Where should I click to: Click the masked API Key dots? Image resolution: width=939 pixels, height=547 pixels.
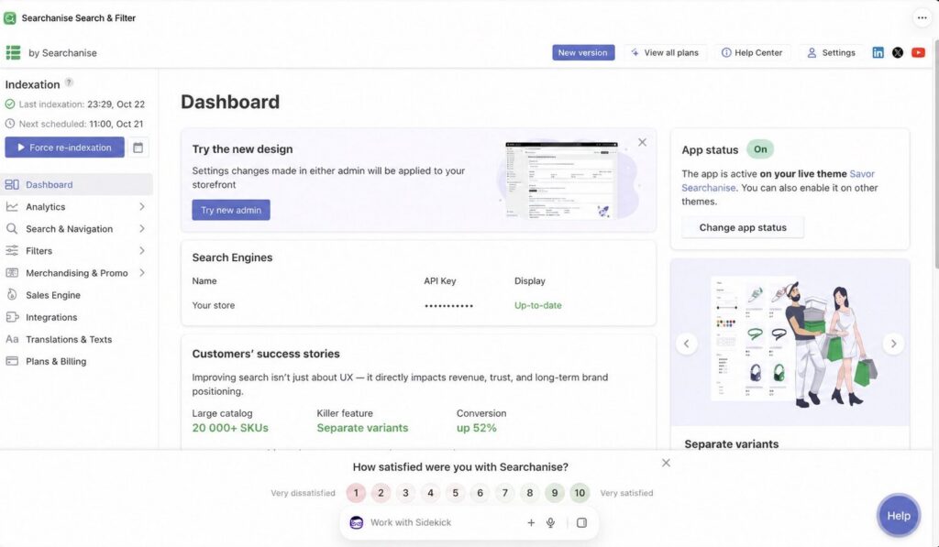pos(448,306)
